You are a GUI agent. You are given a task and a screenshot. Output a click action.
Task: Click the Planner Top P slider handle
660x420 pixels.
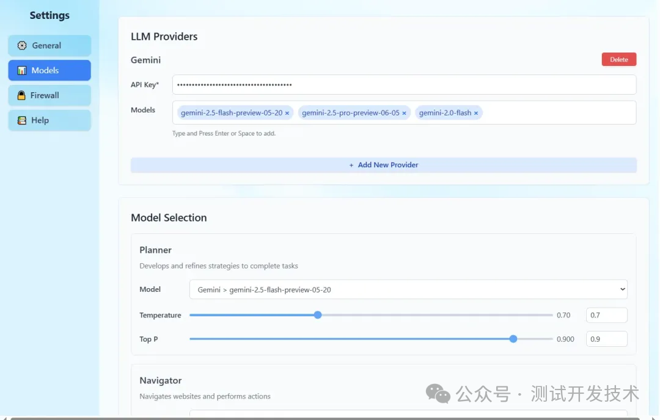click(x=513, y=339)
